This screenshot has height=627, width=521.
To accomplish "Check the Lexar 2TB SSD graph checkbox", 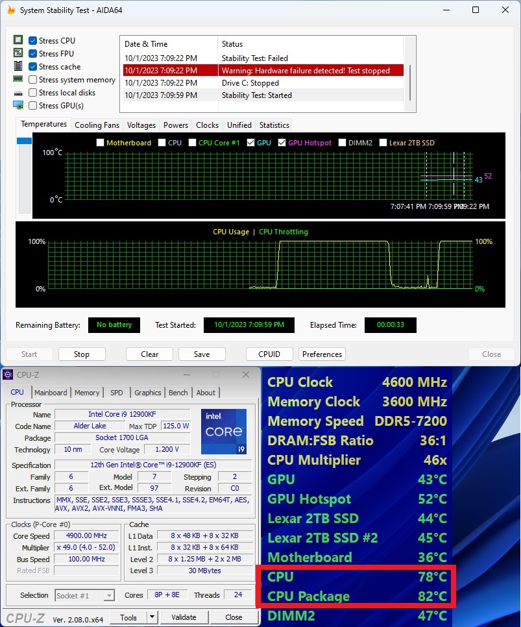I will 383,143.
